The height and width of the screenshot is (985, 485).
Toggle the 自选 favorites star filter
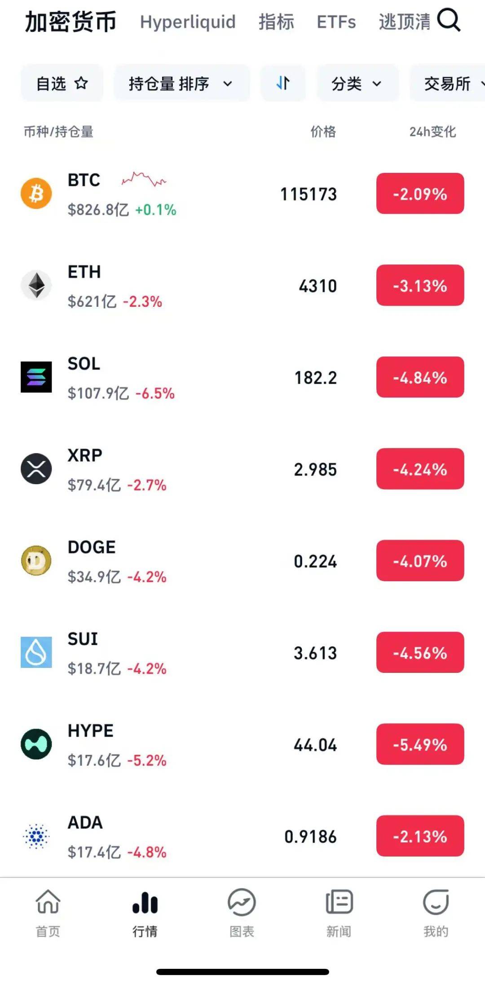[x=62, y=83]
